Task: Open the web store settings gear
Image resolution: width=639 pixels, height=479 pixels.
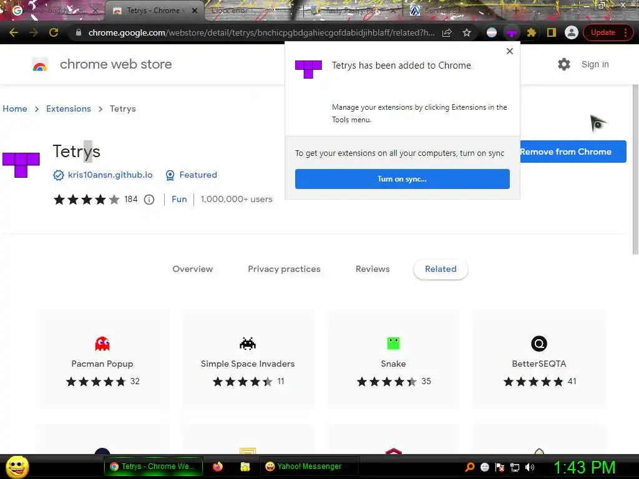Action: tap(564, 64)
